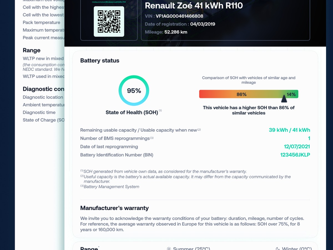Click the last reprogramming date 12/07/2021
The height and width of the screenshot is (250, 333).
pos(297,147)
